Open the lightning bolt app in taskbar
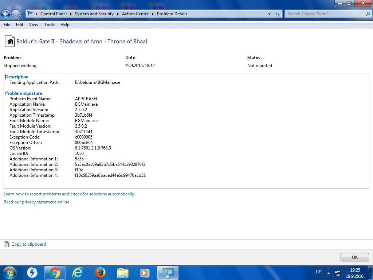Image resolution: width=373 pixels, height=280 pixels. click(32, 273)
